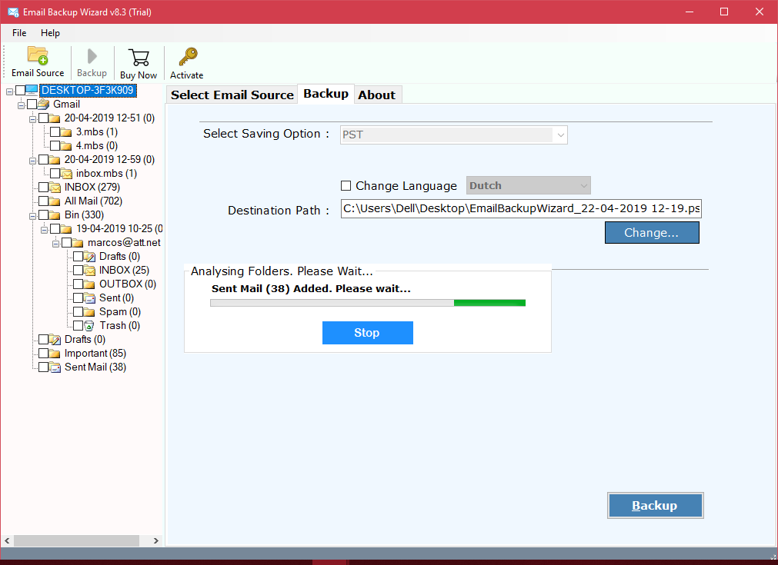Collapse the Gmail tree node

[21, 105]
